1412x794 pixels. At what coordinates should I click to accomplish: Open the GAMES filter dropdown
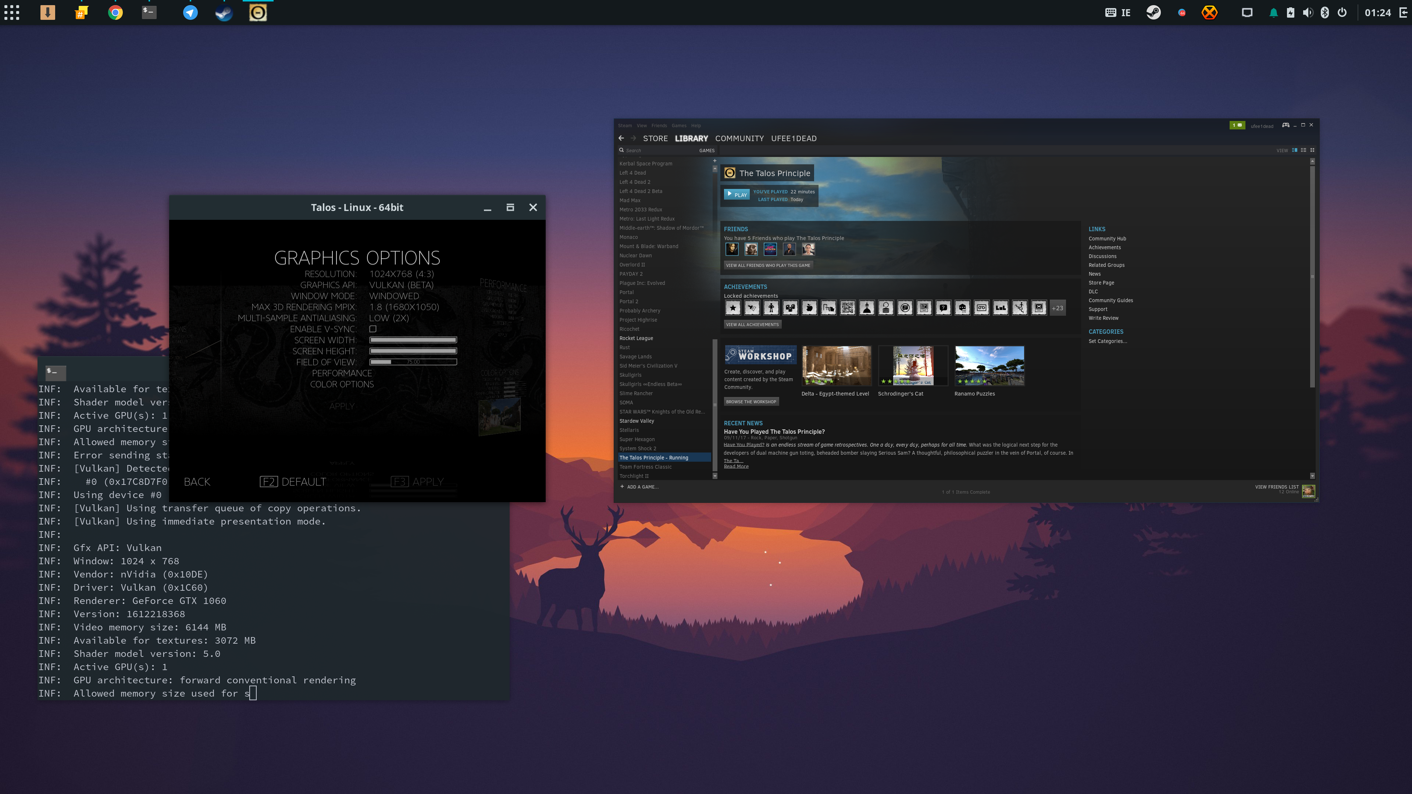[x=706, y=150]
